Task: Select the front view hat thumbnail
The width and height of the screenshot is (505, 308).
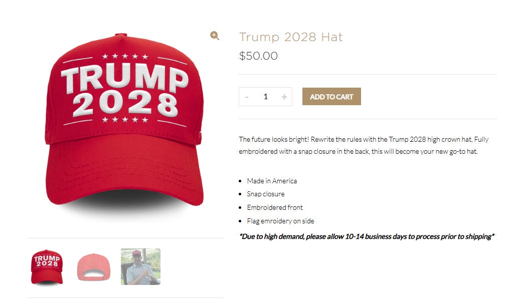Action: click(47, 267)
